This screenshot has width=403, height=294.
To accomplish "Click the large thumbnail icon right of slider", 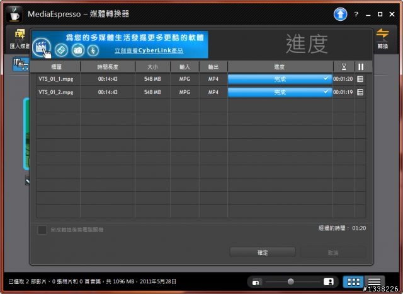I will coord(329,281).
